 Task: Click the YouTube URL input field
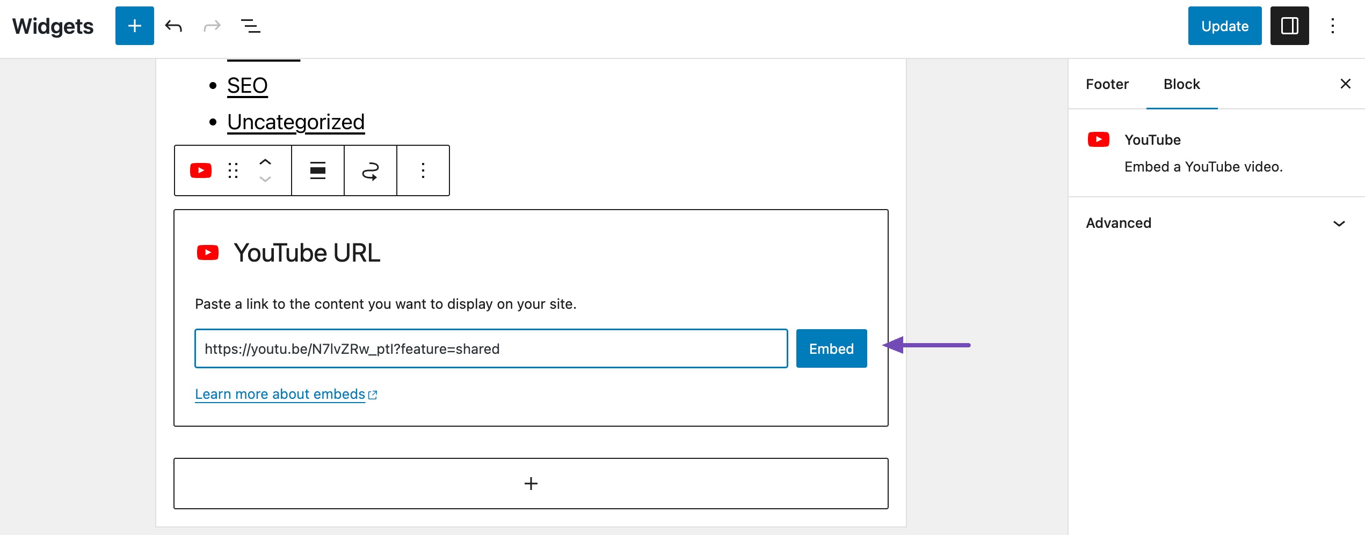(491, 348)
